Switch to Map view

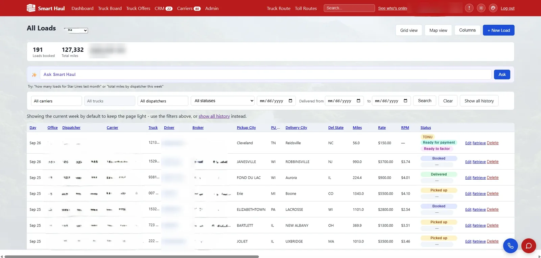[x=438, y=30]
